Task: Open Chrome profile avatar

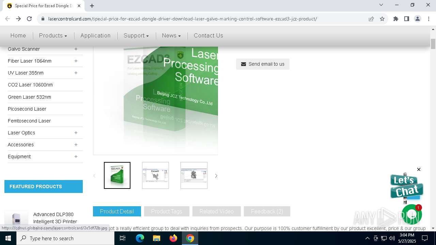Action: pos(418,19)
